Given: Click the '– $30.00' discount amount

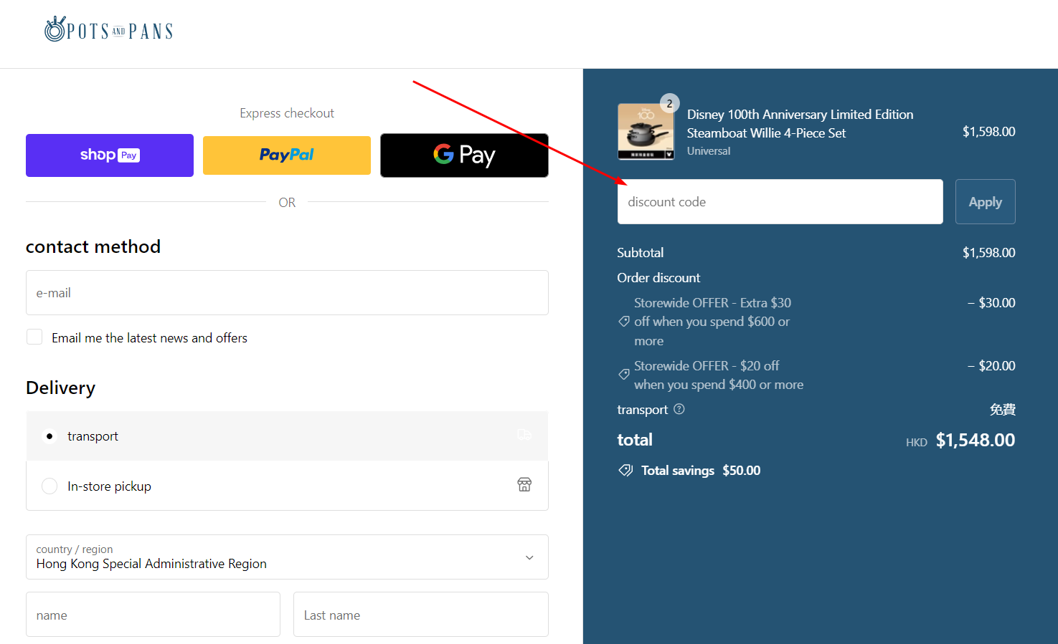Looking at the screenshot, I should pos(991,303).
